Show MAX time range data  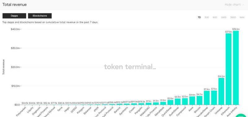point(242,17)
